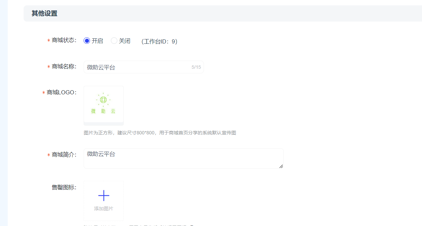Click the 添加图片 upload text
This screenshot has width=422, height=226.
point(103,209)
